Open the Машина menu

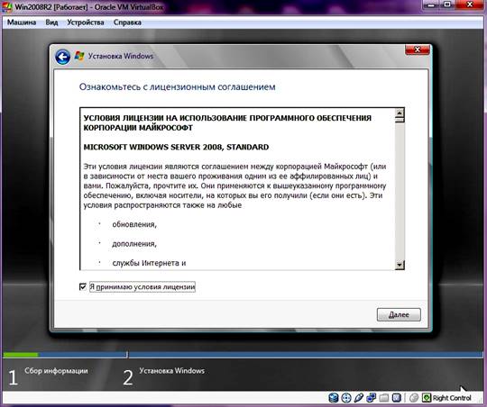click(x=22, y=23)
